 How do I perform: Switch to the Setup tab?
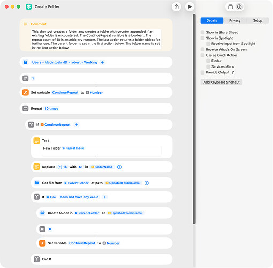[x=257, y=20]
